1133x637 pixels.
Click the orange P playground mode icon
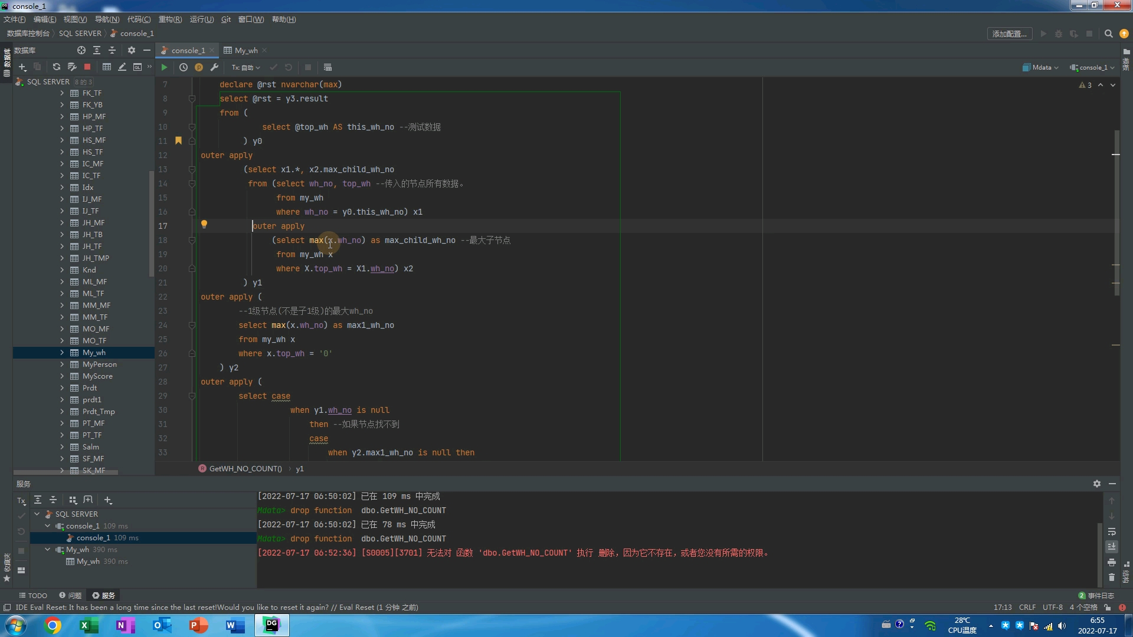pyautogui.click(x=199, y=67)
